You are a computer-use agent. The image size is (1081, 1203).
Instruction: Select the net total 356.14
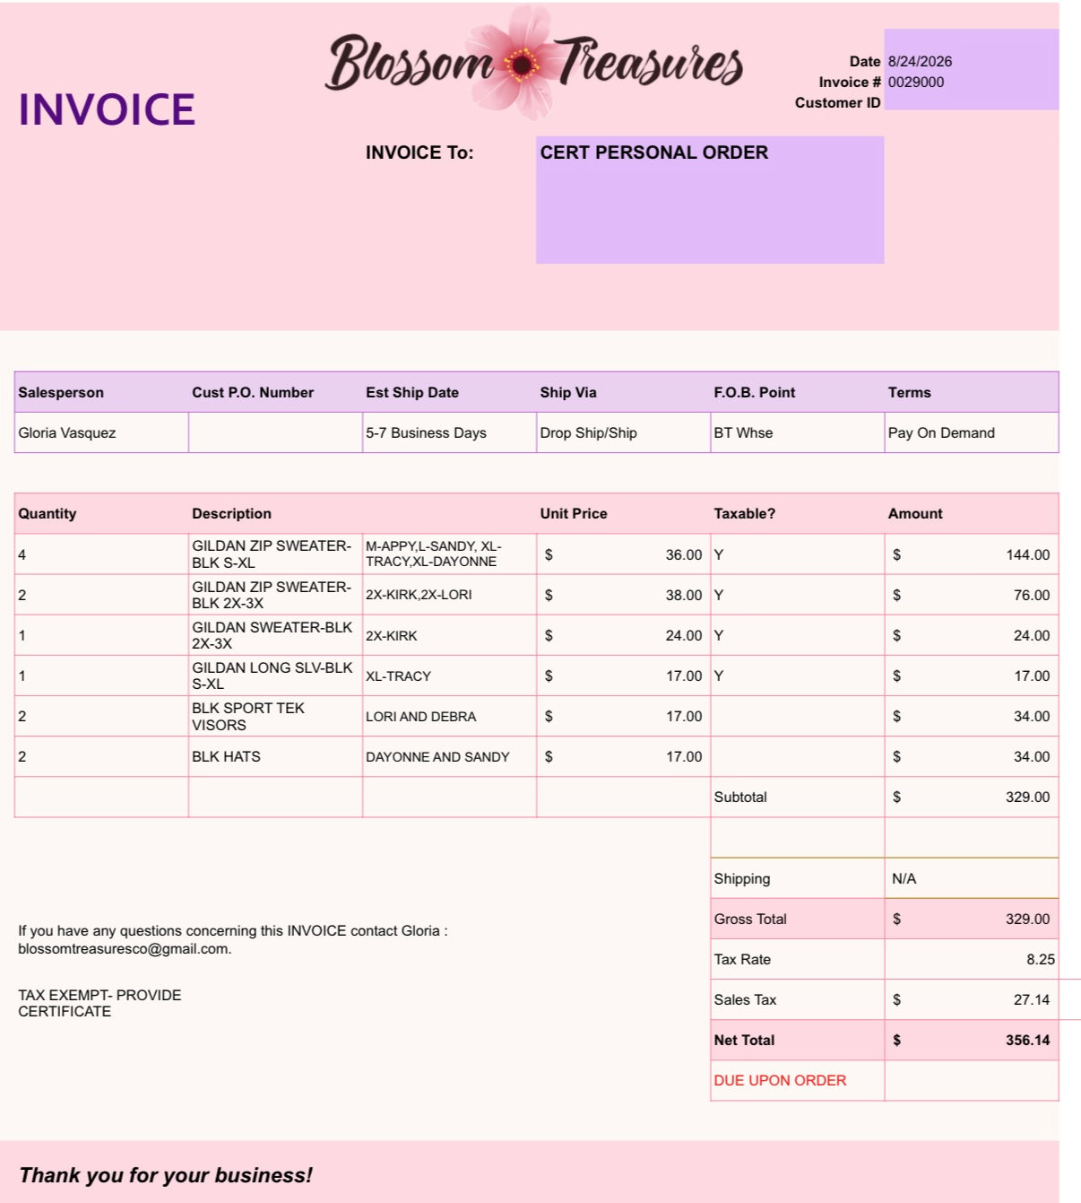click(971, 1040)
